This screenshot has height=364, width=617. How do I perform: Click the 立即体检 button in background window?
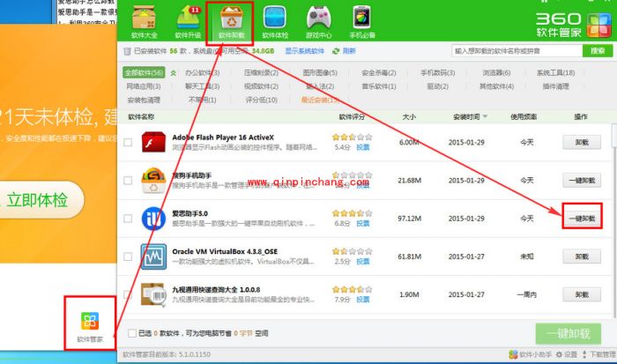coord(40,200)
